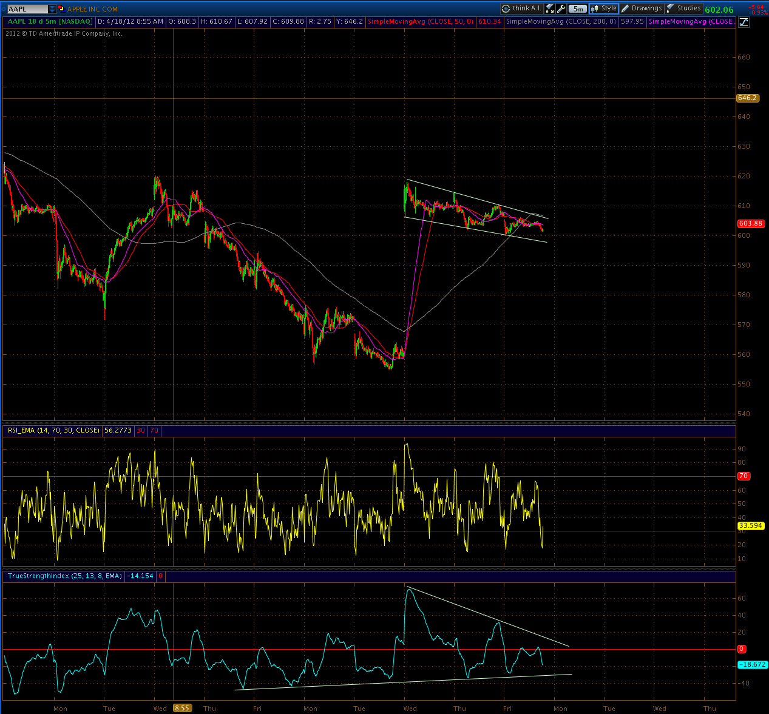The width and height of the screenshot is (769, 714).
Task: Click the L: 607.92 low price field
Action: click(x=253, y=21)
